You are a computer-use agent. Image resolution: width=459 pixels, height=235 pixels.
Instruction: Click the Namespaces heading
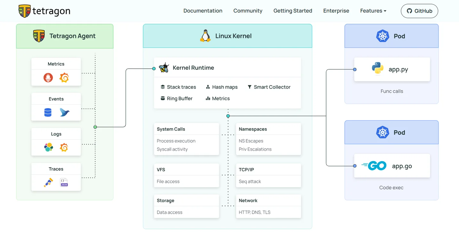(x=253, y=129)
